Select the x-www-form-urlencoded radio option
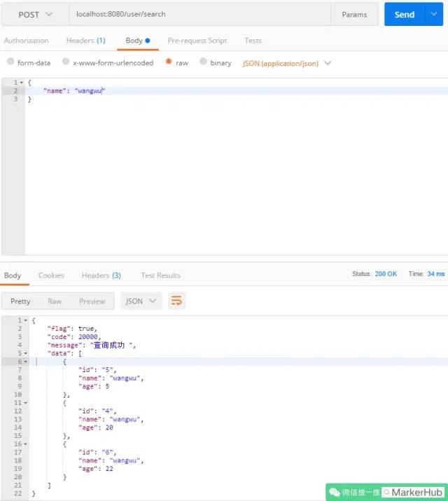 (x=66, y=62)
